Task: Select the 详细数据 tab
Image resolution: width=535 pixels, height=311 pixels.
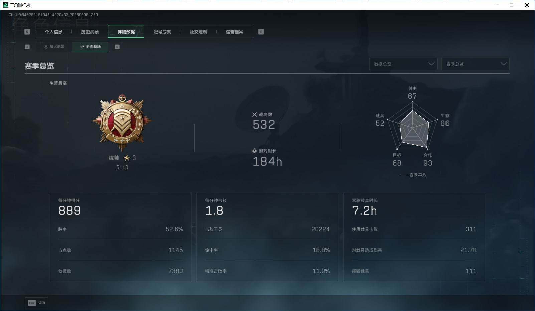Action: (x=126, y=32)
